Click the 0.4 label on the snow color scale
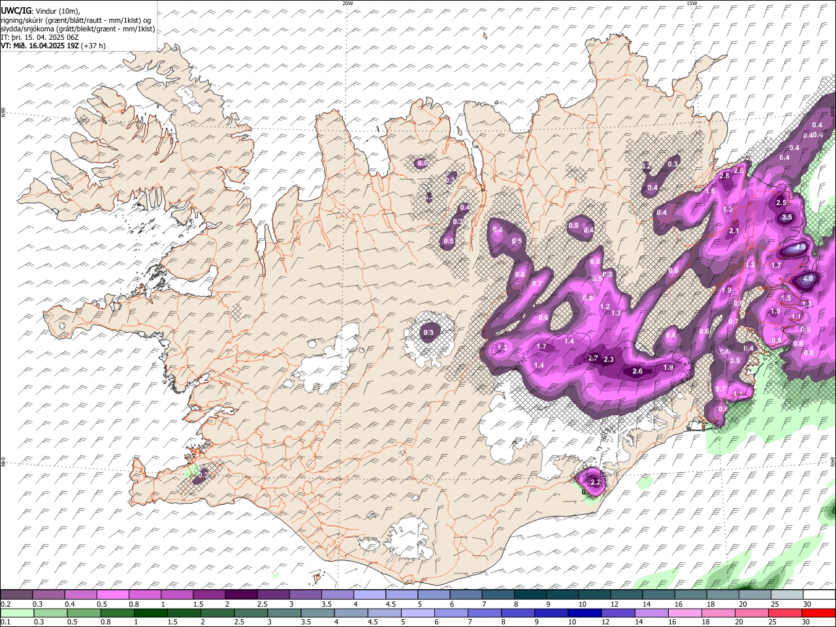Screen dimensions: 836x627 (70, 604)
